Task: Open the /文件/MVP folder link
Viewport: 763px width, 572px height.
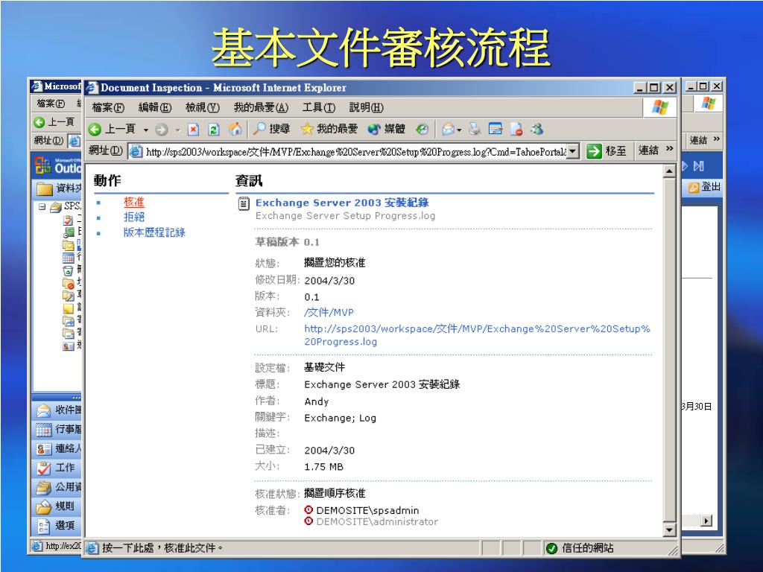Action: pos(329,312)
